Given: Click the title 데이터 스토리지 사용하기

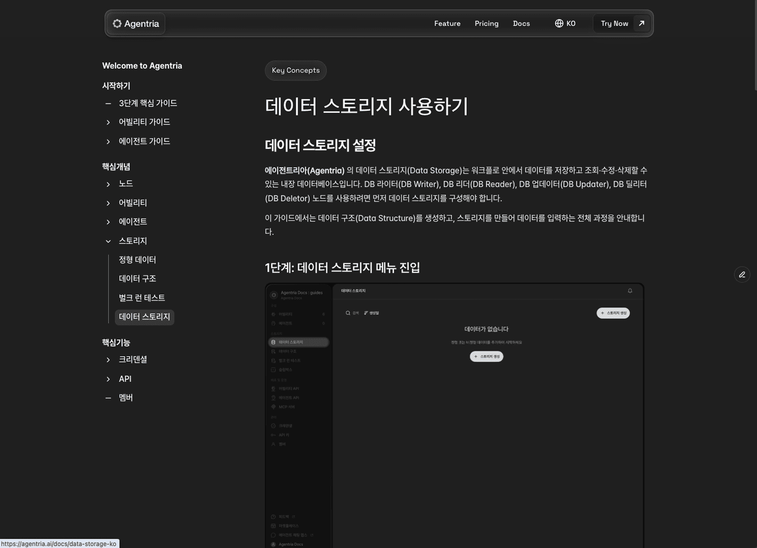Looking at the screenshot, I should (x=367, y=106).
